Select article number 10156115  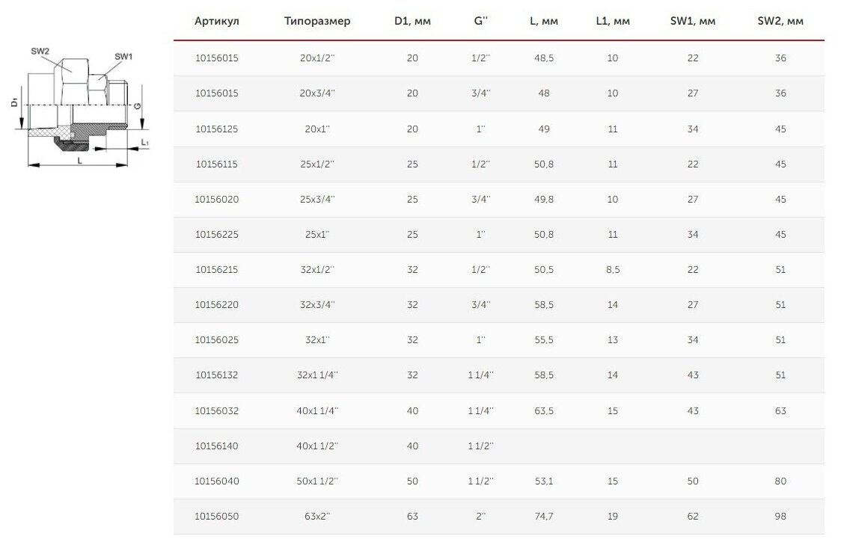(217, 164)
